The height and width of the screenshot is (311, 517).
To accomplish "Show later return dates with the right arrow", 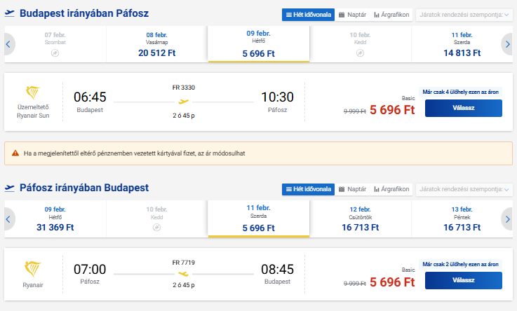I will tap(507, 219).
